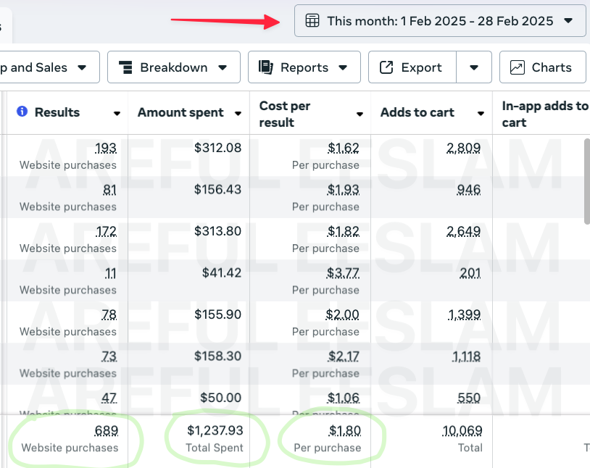Click the Charts graph icon
This screenshot has width=590, height=468.
click(x=518, y=67)
